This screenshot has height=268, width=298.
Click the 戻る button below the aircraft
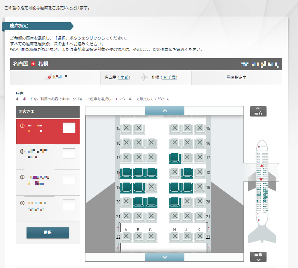(258, 256)
